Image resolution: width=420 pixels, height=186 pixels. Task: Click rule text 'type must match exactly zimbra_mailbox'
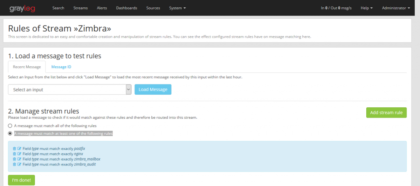pyautogui.click(x=66, y=159)
